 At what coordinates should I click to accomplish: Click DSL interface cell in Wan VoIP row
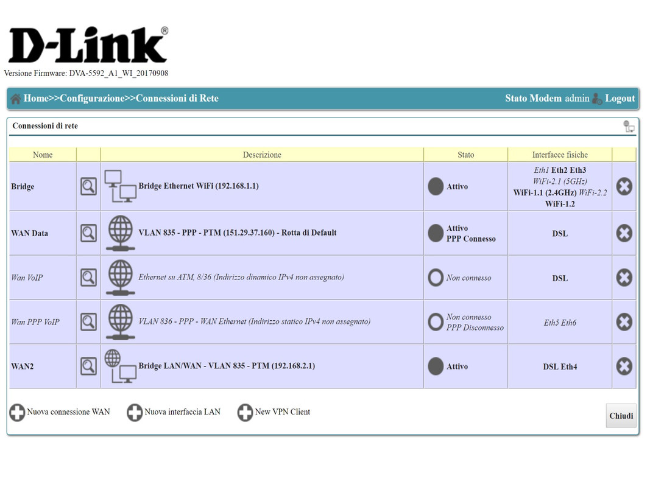pos(560,278)
